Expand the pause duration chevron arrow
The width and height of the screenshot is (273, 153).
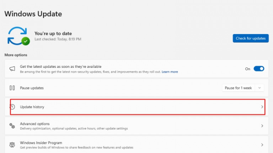260,88
